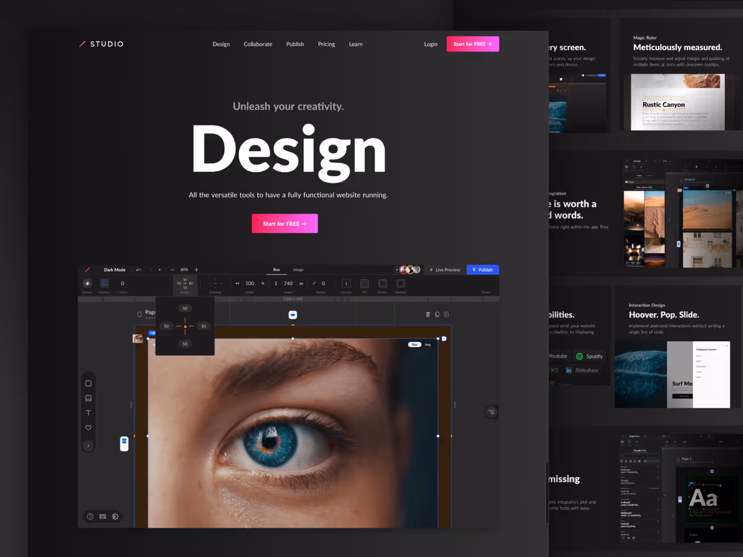The image size is (743, 557).
Task: Click the Publish button
Action: tap(482, 269)
